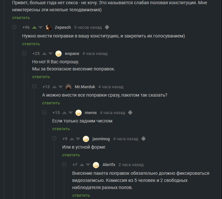Collapse meros's reply branch
Screen dimensions: 222x199
tap(44, 113)
